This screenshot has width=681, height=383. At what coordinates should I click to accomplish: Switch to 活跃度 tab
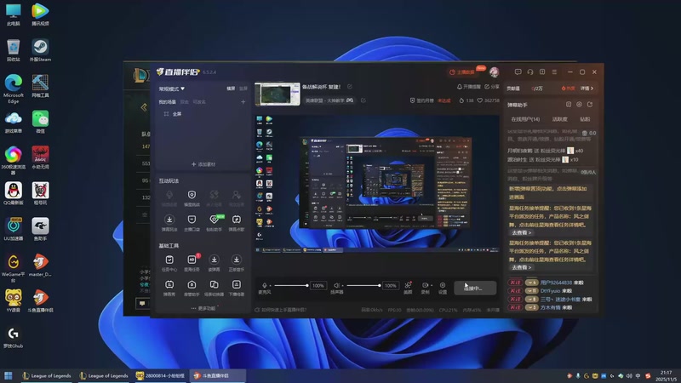pos(559,119)
